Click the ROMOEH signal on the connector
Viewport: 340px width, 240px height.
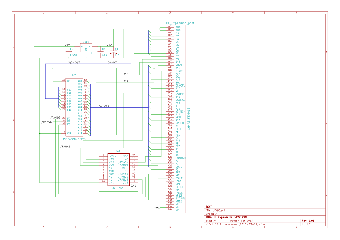(x=180, y=158)
